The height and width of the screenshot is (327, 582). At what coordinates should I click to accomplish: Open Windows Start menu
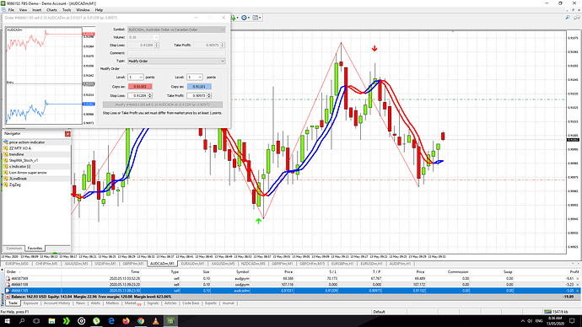pyautogui.click(x=7, y=321)
